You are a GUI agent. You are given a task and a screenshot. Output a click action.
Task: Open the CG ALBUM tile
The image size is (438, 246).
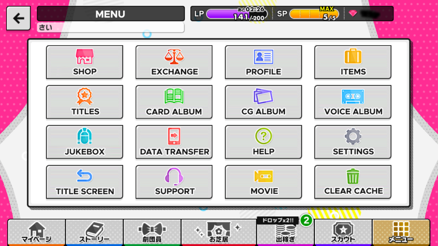click(x=263, y=102)
